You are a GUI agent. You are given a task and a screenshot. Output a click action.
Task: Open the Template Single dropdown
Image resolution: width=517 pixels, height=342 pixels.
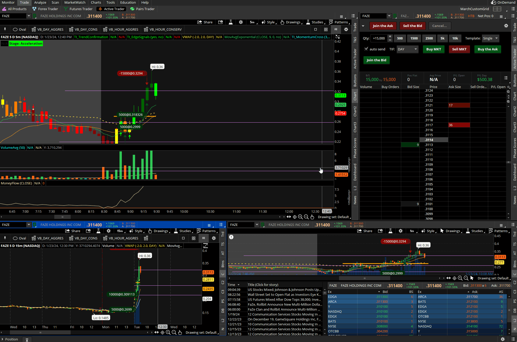(x=490, y=38)
